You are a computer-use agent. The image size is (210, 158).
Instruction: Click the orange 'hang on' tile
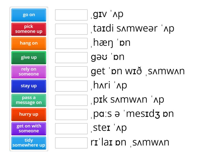(x=29, y=43)
